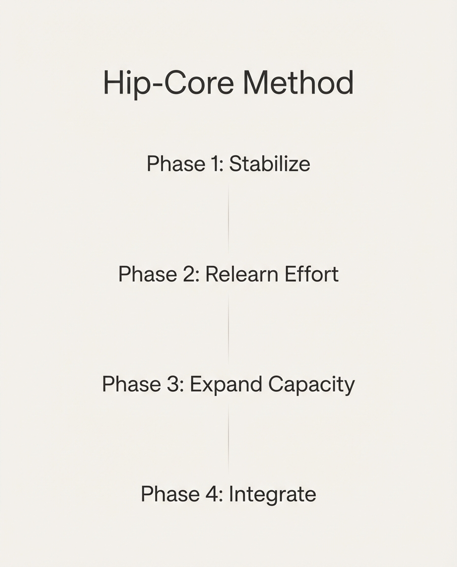The height and width of the screenshot is (567, 457).
Task: Click the word Integrate
Action: click(x=272, y=494)
